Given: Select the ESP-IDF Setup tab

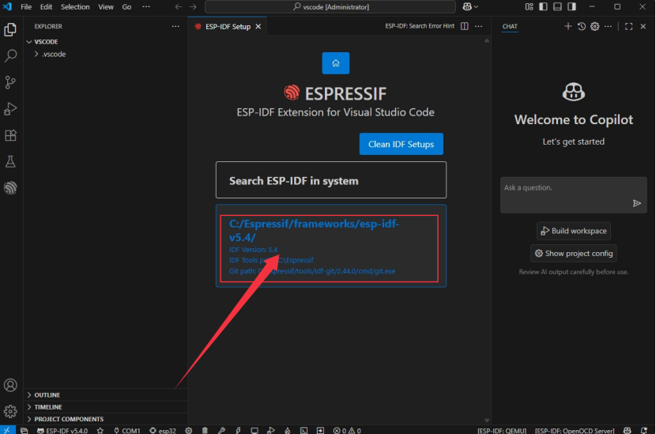Looking at the screenshot, I should click(228, 26).
